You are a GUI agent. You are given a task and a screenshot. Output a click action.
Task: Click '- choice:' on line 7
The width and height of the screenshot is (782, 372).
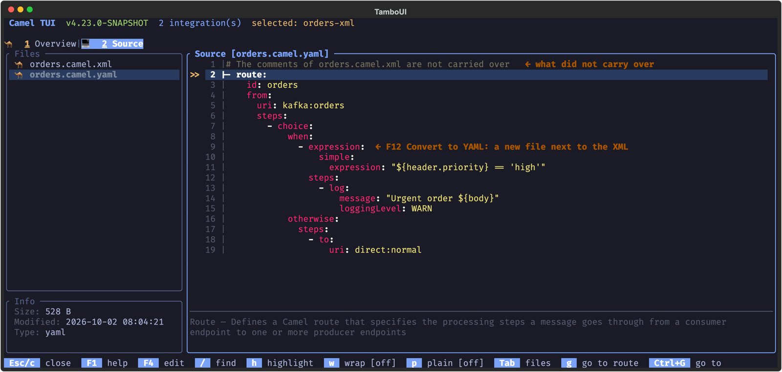pyautogui.click(x=290, y=126)
